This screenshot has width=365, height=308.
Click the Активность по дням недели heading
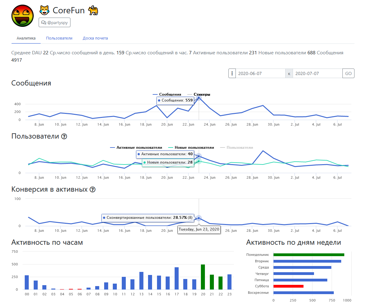tap(294, 243)
